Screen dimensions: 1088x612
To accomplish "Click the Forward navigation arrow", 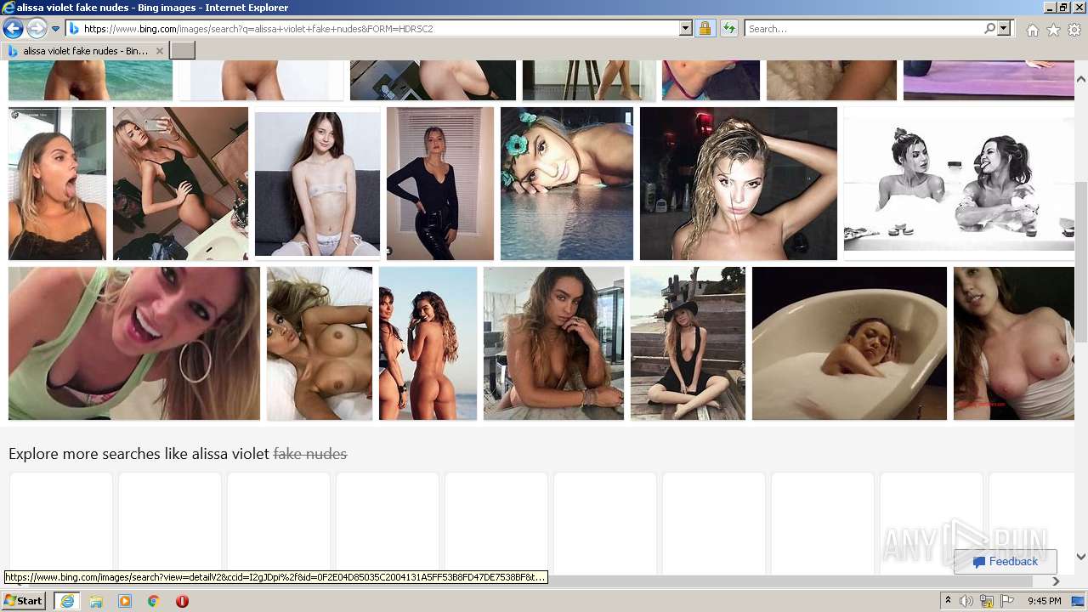I will click(37, 29).
